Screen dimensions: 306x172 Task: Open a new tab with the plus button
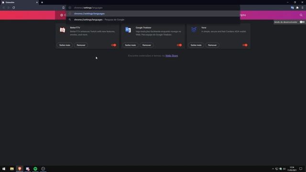(x=42, y=2)
